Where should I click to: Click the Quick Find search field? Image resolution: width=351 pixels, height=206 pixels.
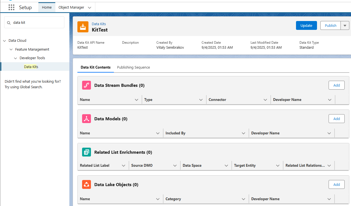coord(34,23)
